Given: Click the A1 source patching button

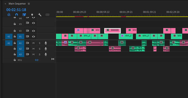Looking at the screenshot, I should (9, 43).
